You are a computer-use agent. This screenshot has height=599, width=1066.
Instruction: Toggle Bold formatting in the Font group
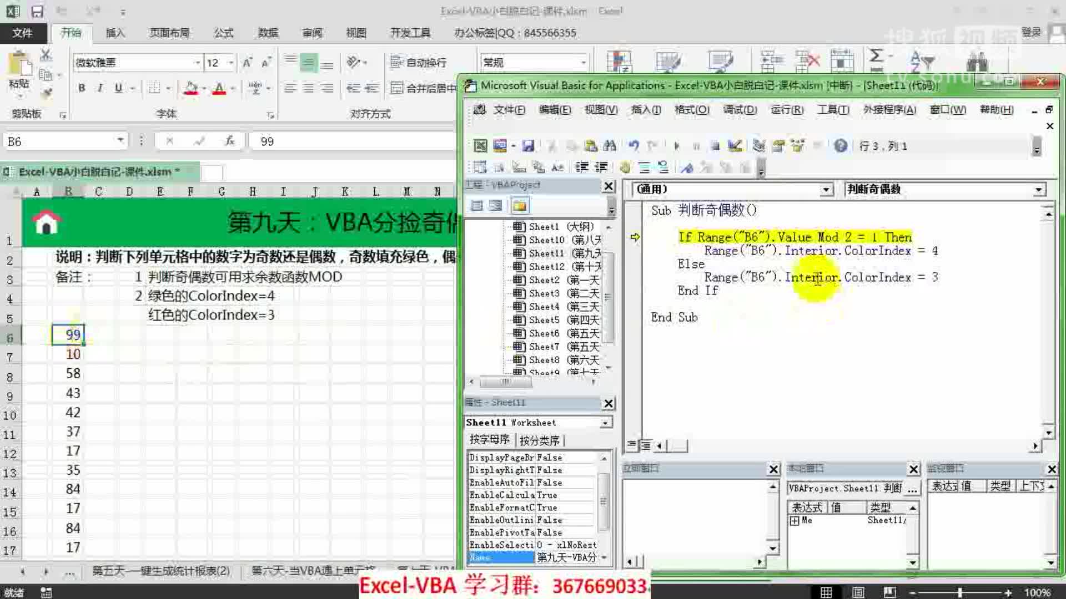81,88
